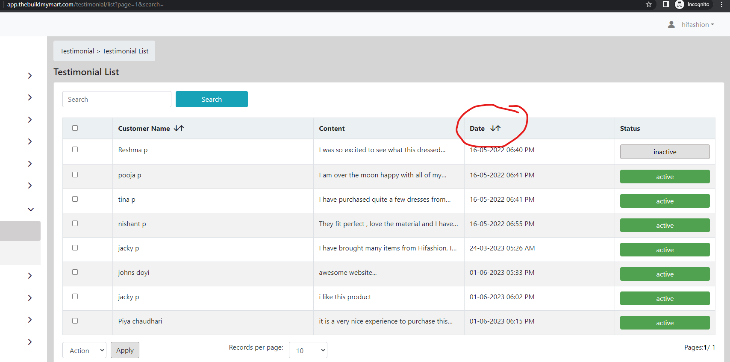The image size is (730, 362).
Task: Check the nishant p row checkbox
Action: point(75,223)
